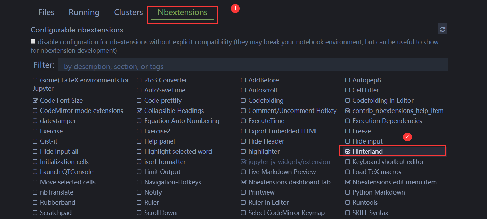Screen dimensions: 487x219
Task: Toggle the disable configuration compatibility checkbox
Action: [x=33, y=41]
